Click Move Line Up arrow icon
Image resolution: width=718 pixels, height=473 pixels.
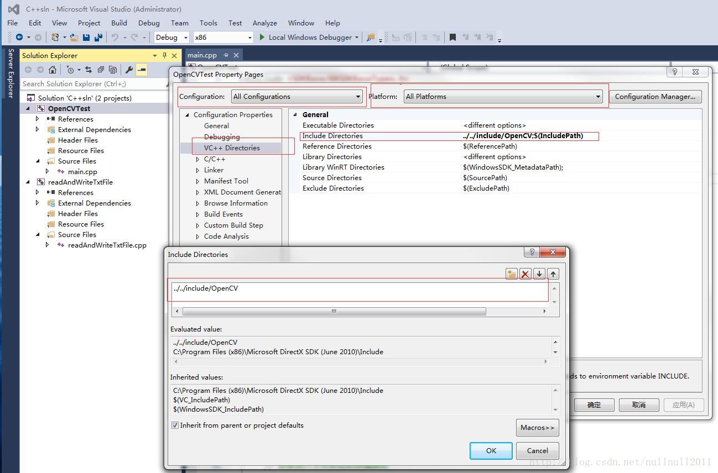point(553,274)
